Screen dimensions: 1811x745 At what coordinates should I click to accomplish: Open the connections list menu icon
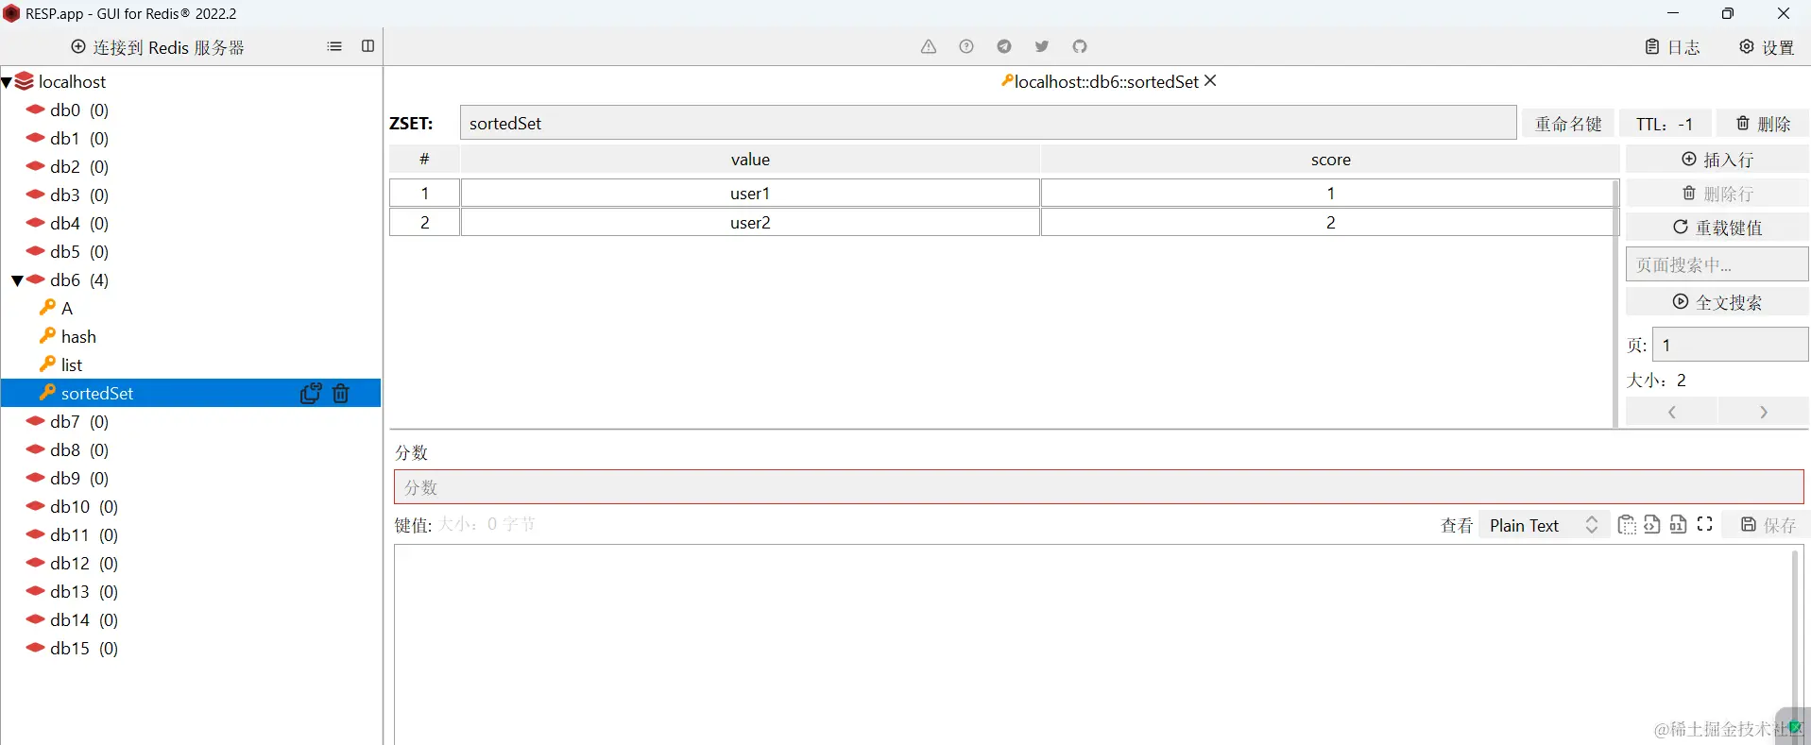[x=334, y=46]
